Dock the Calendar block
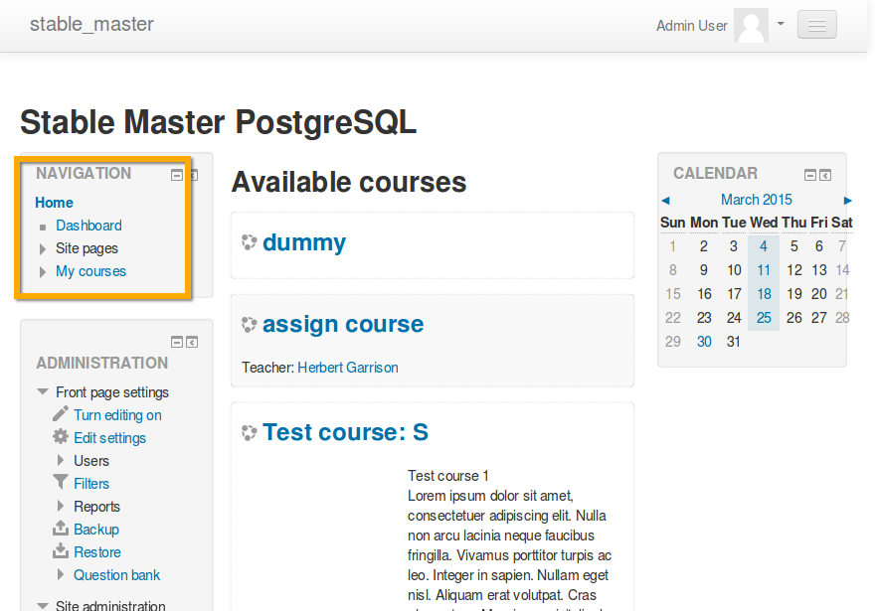 click(x=825, y=175)
